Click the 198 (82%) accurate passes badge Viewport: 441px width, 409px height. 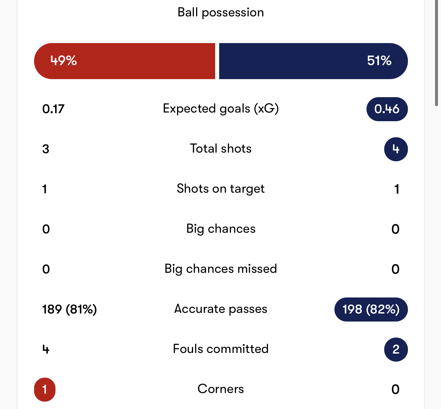pyautogui.click(x=371, y=310)
